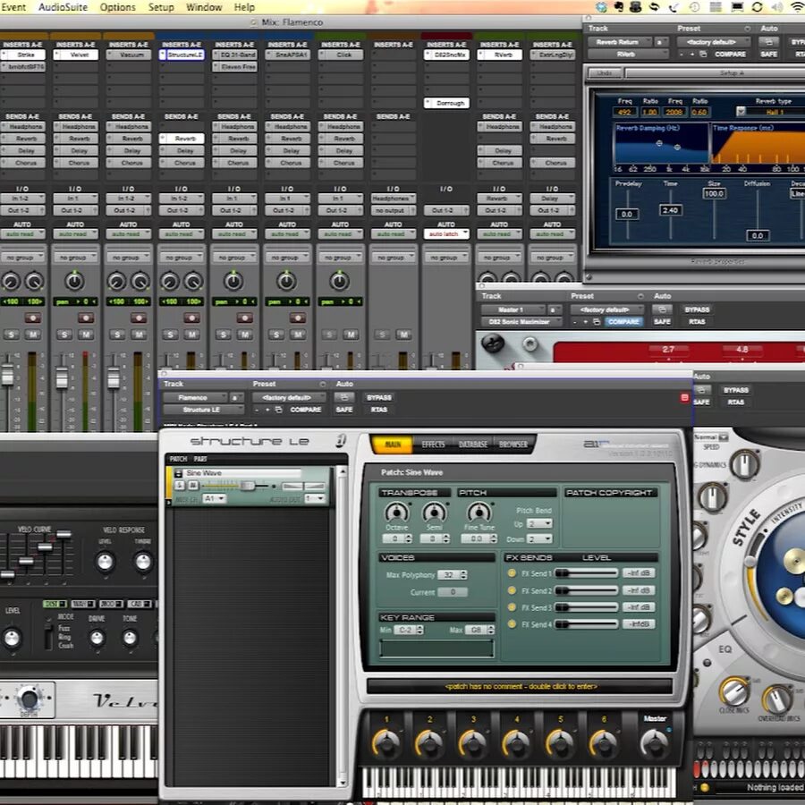Image resolution: width=805 pixels, height=805 pixels.
Task: Click the Close Mics knob in drum plug-in
Action: tap(734, 691)
